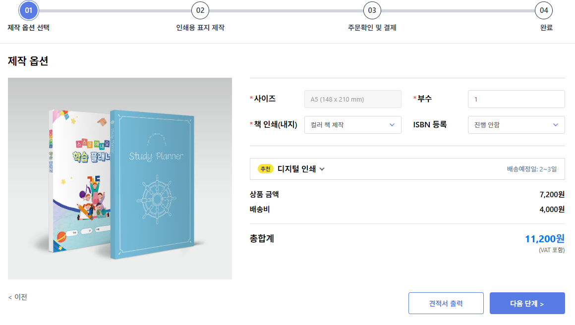Select 주문확인 및 결제 step label
Screen dimensions: 575x325
[372, 28]
